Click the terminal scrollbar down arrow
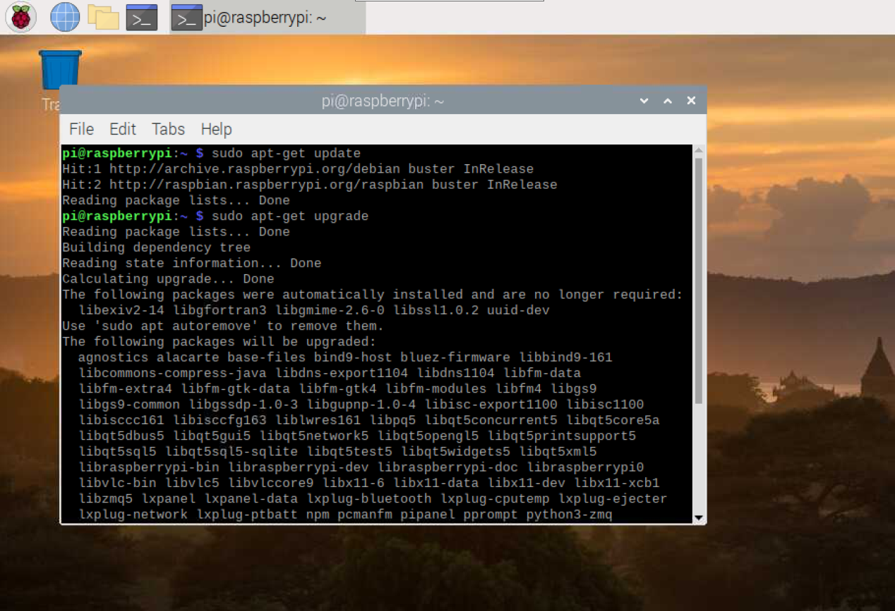This screenshot has height=611, width=895. click(x=699, y=518)
